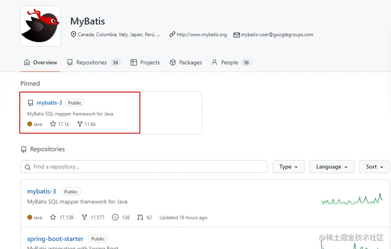Click the Public badge in pinned card
The width and height of the screenshot is (391, 249).
tap(75, 103)
